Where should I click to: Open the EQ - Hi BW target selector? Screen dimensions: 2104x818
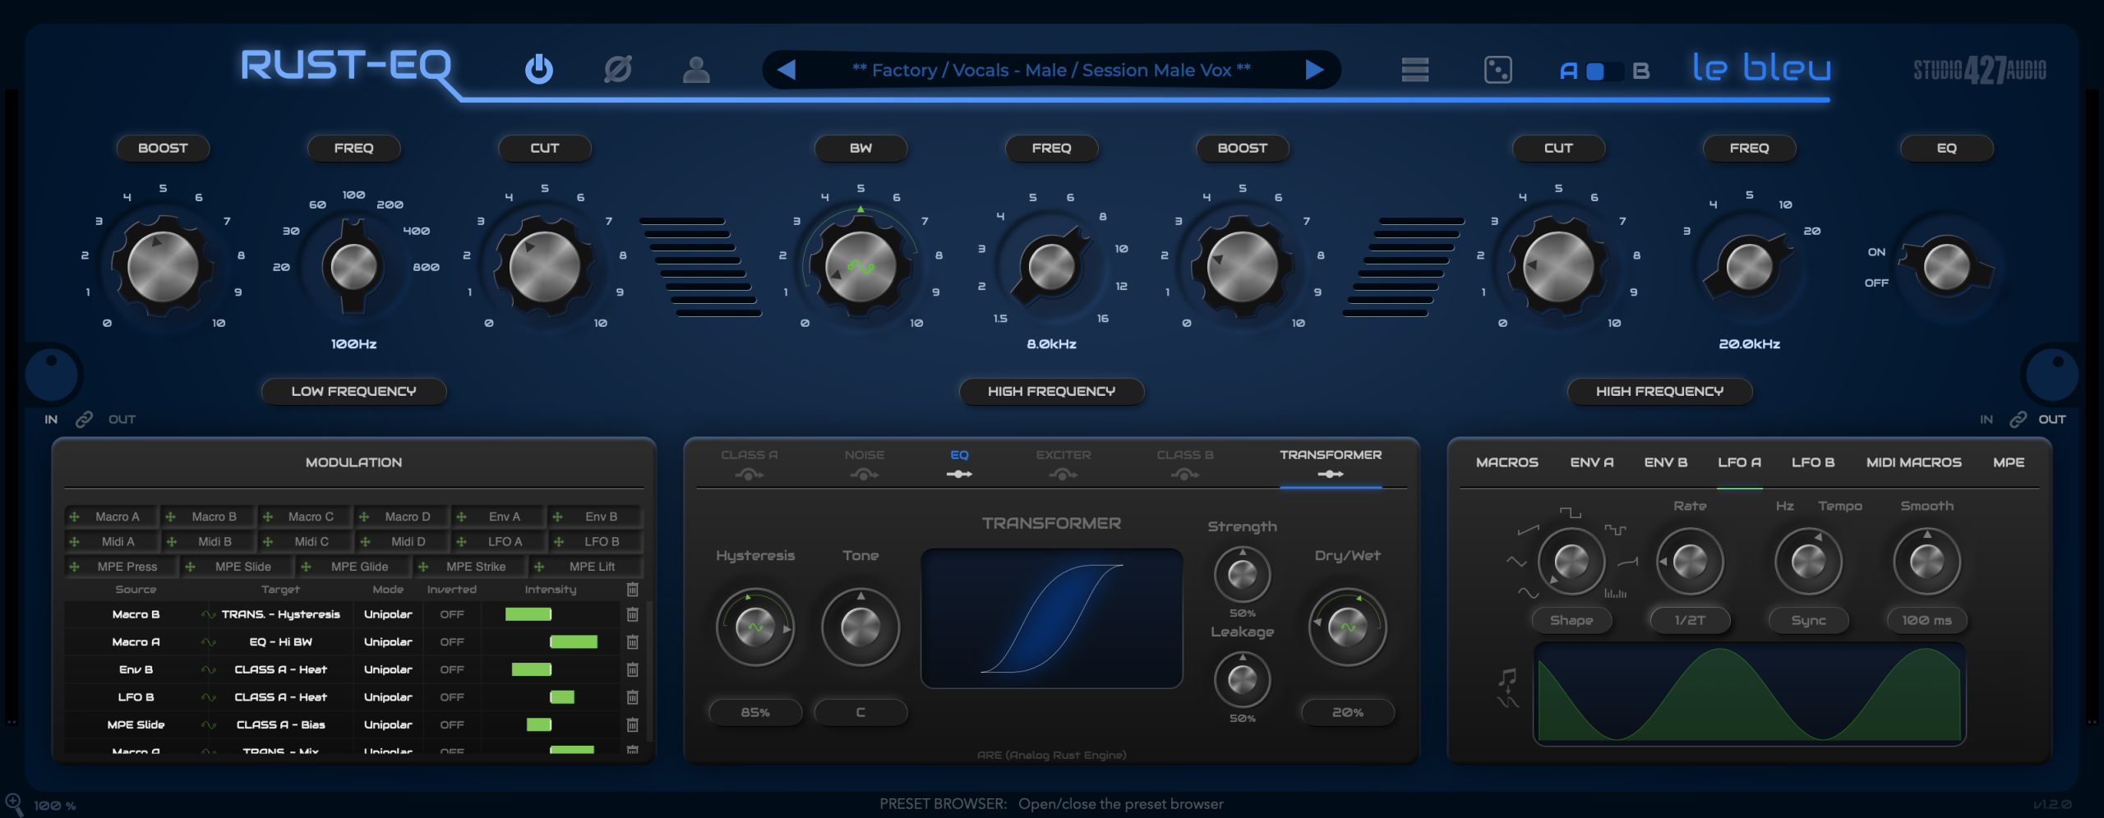click(x=280, y=642)
